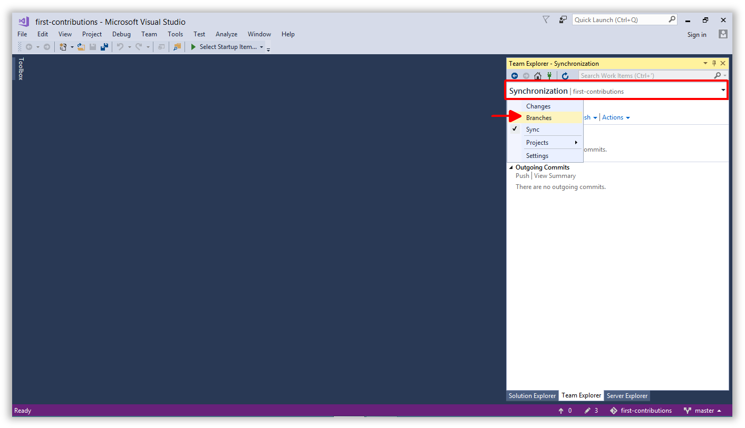
Task: Open the Analyze menu
Action: [x=226, y=34]
